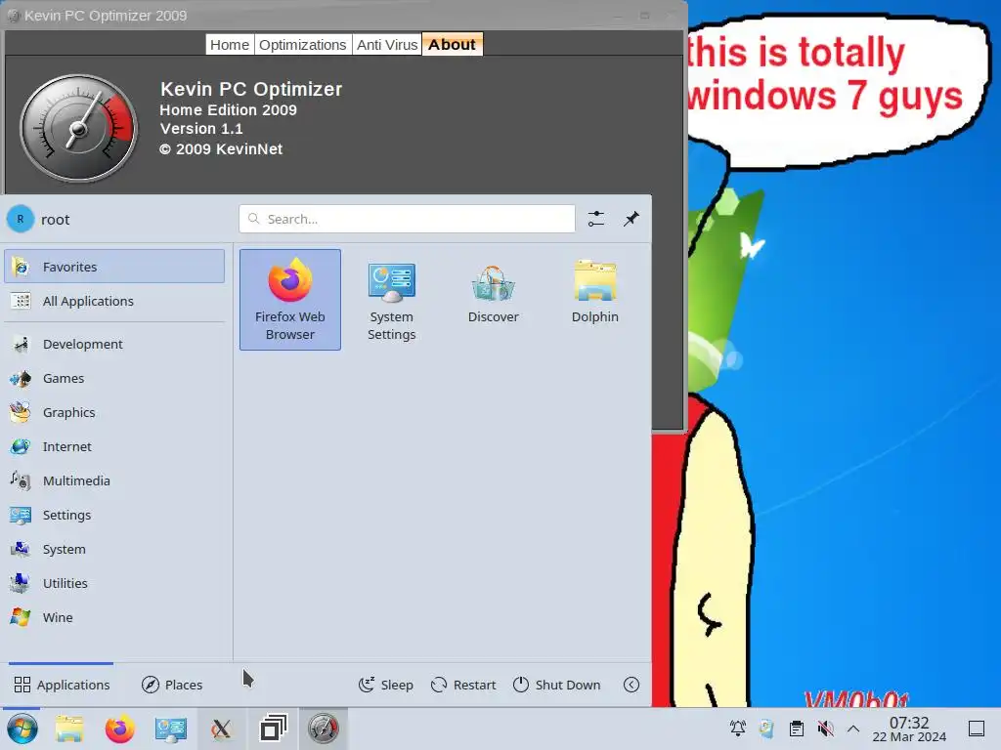
Task: Click the launcher Search field
Action: [x=408, y=219]
